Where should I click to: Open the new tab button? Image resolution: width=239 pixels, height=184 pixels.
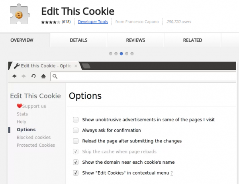86,66
